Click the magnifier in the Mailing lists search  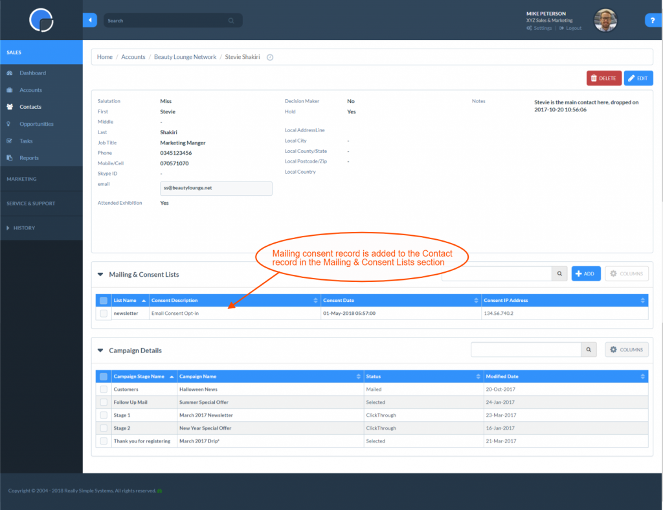click(559, 273)
